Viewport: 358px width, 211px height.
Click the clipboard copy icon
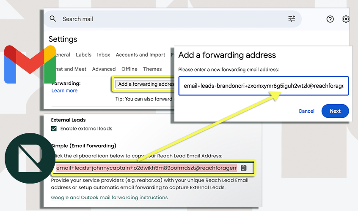tap(243, 168)
